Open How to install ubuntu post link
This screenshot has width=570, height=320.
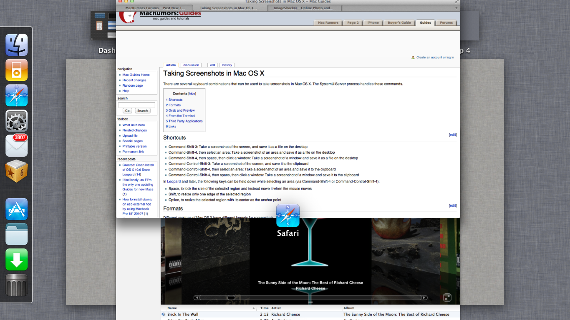pos(137,206)
